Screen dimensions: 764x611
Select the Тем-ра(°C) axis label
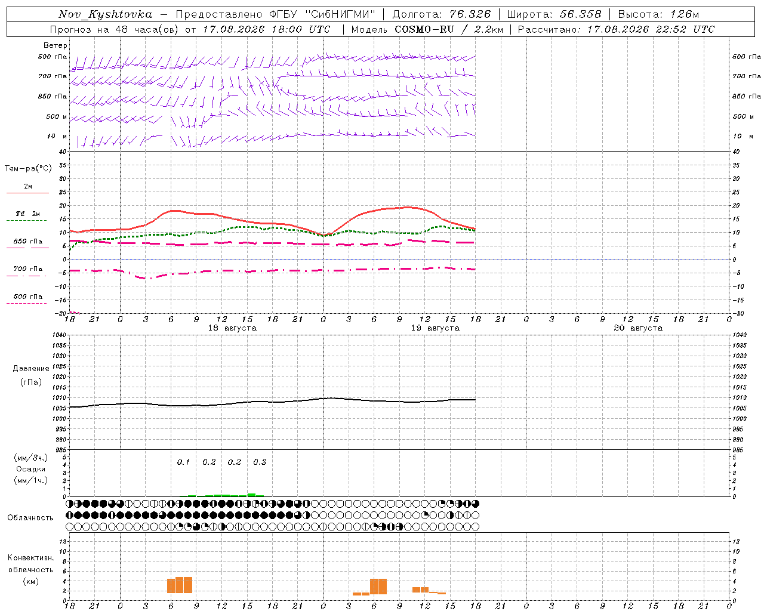click(28, 169)
